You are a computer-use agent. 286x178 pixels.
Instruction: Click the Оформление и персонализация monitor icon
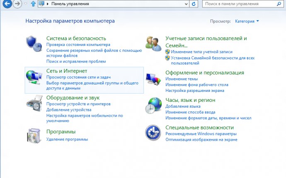tap(153, 79)
